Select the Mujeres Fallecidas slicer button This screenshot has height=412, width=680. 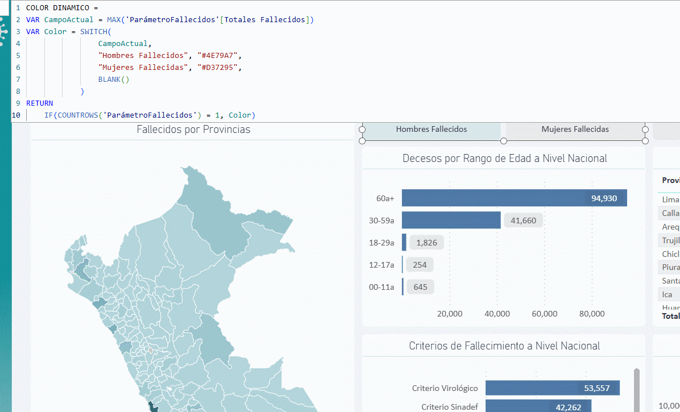[575, 130]
